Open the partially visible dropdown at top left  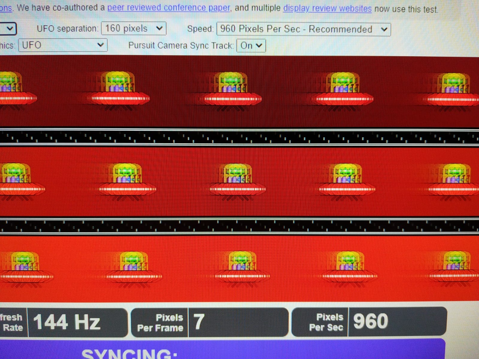tap(8, 29)
